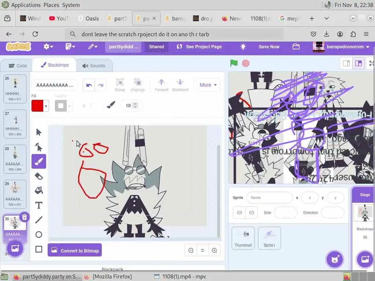Show sprite with the eye icon
The height and width of the screenshot is (281, 375).
coord(240,213)
